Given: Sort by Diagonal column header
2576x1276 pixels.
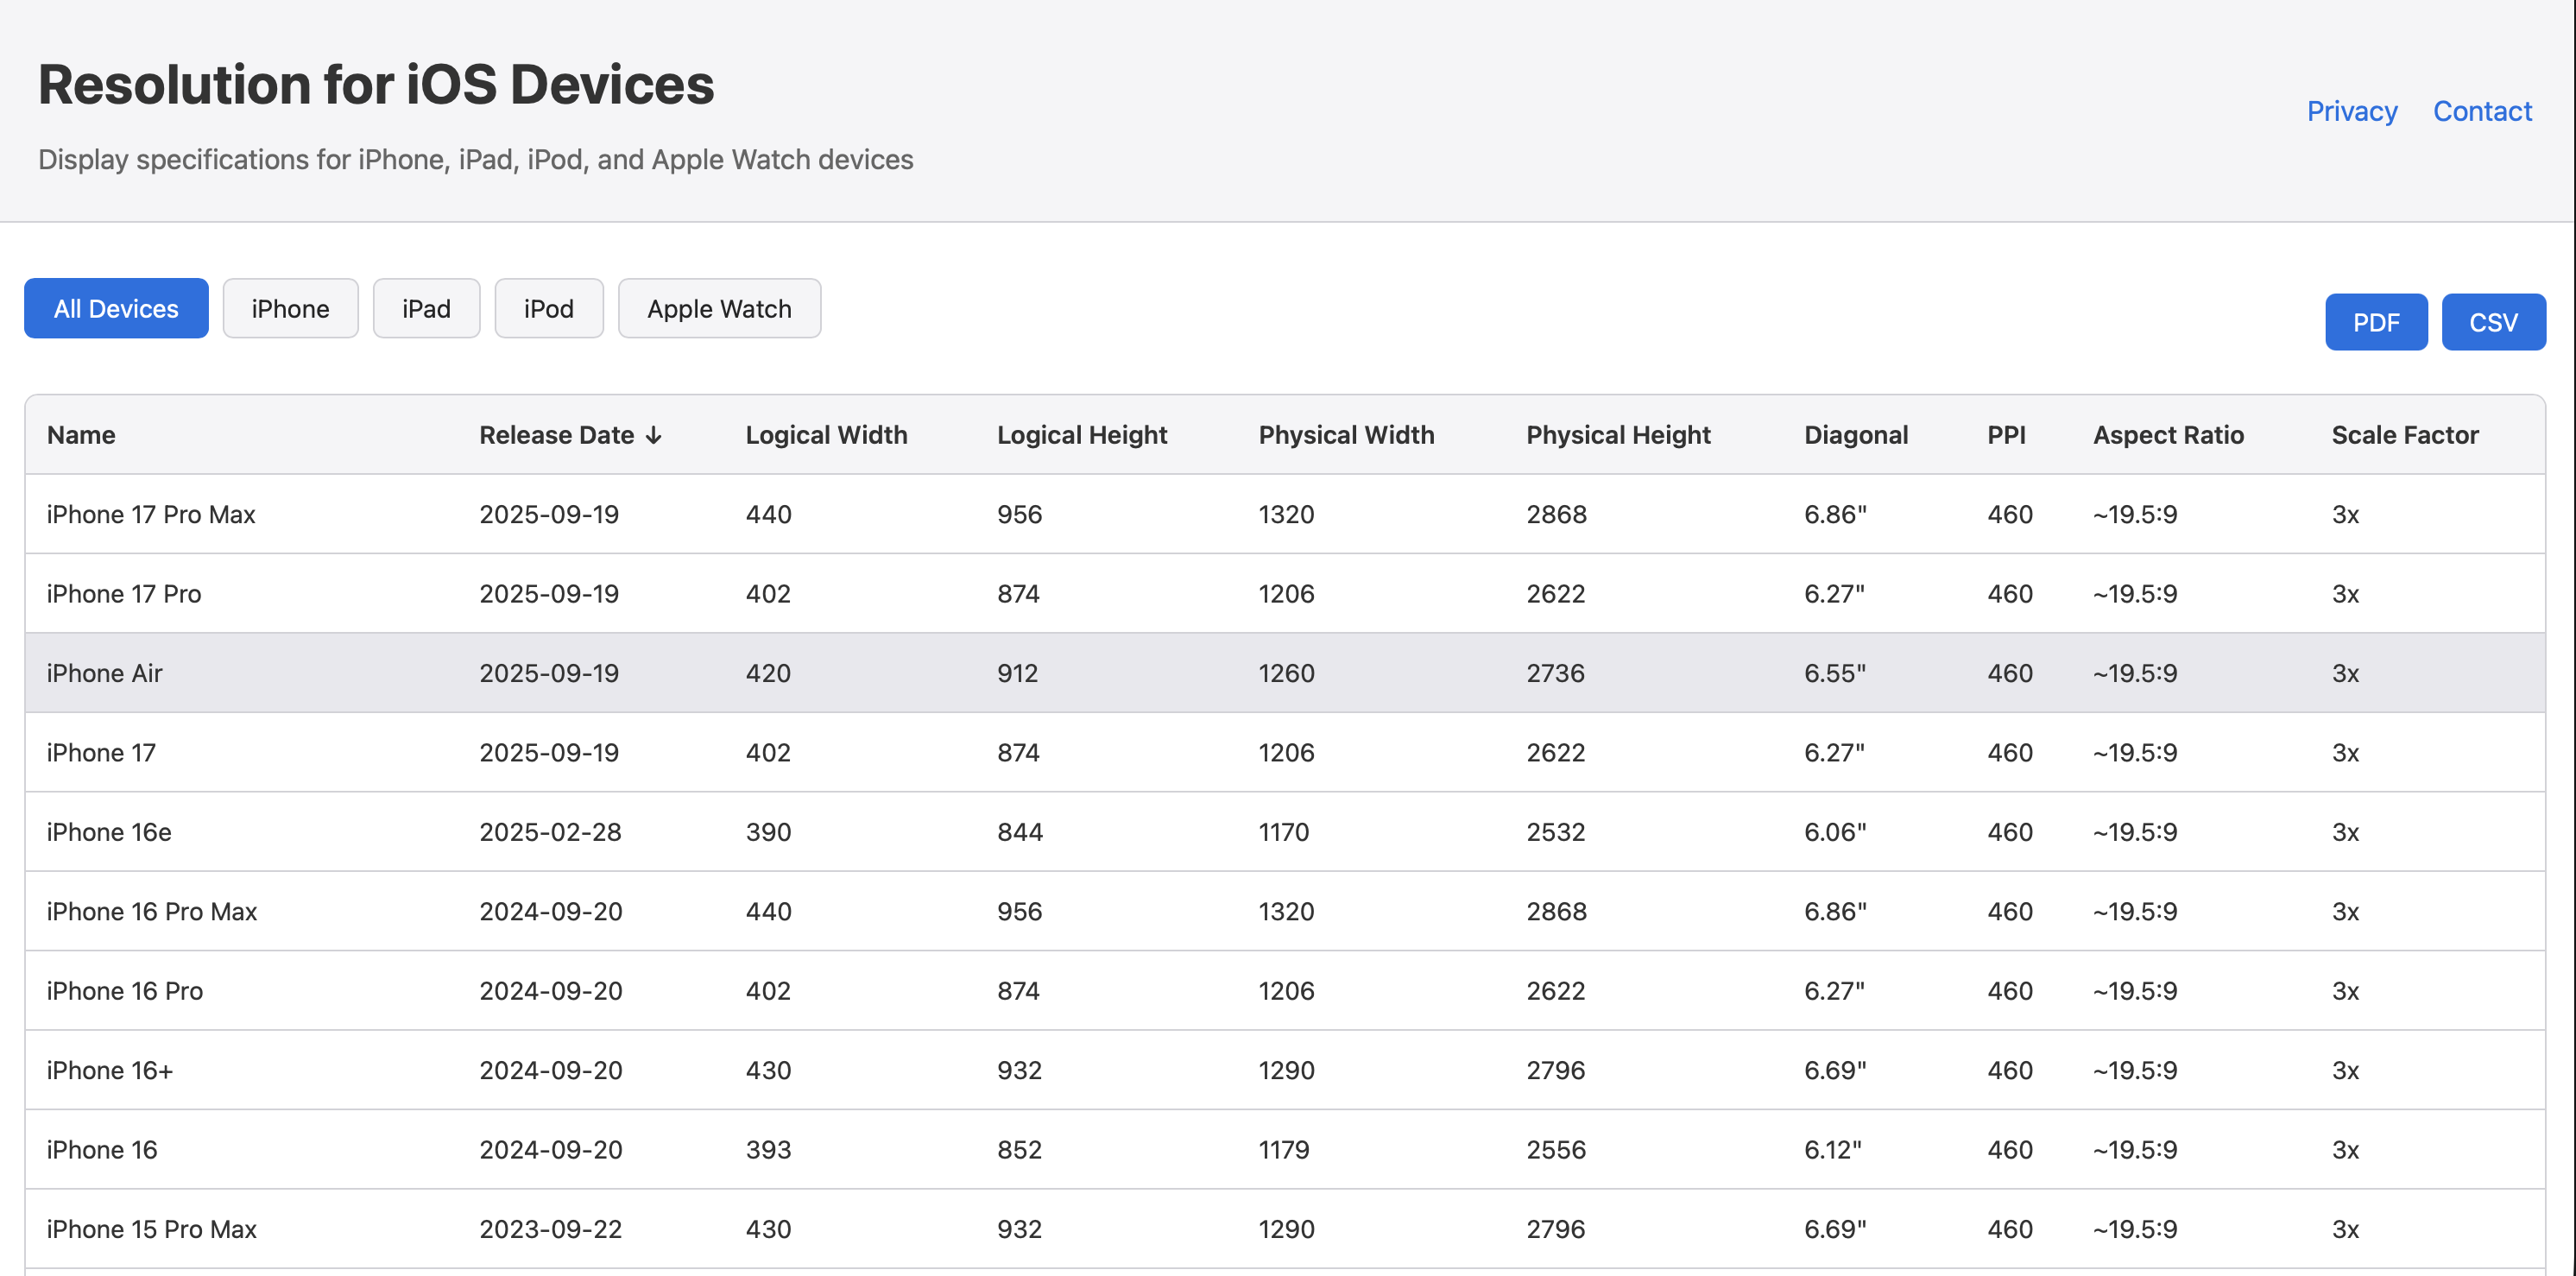Looking at the screenshot, I should tap(1855, 435).
